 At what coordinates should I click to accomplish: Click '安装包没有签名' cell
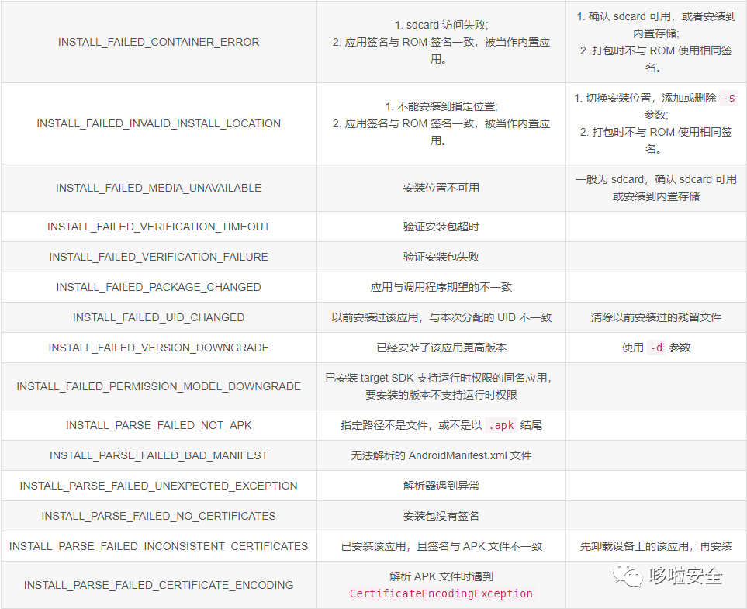coord(441,516)
